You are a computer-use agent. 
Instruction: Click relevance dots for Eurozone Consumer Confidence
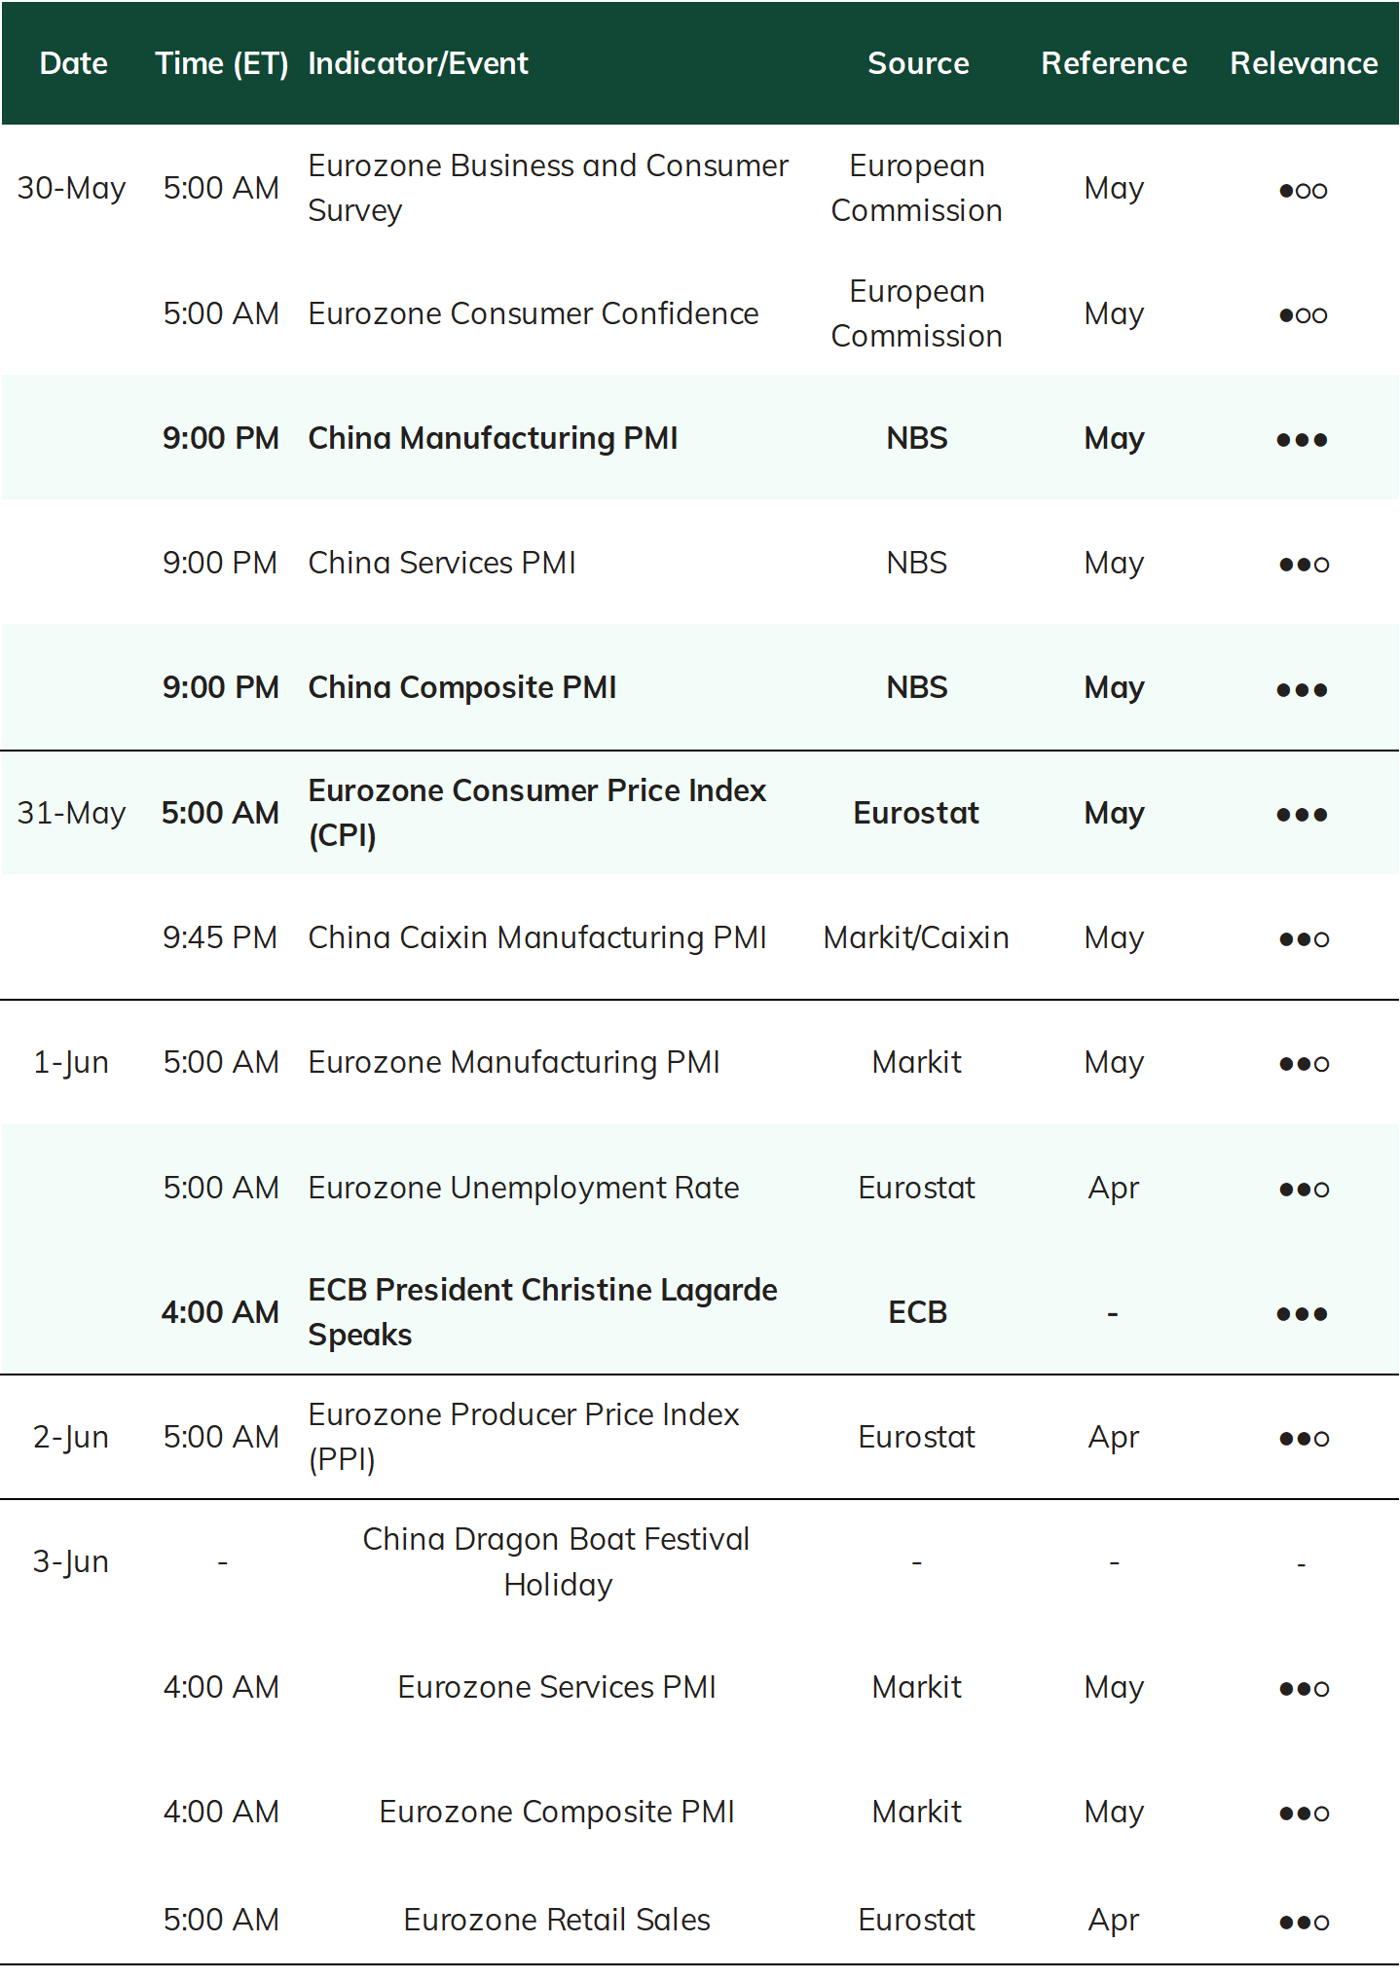point(1303,315)
